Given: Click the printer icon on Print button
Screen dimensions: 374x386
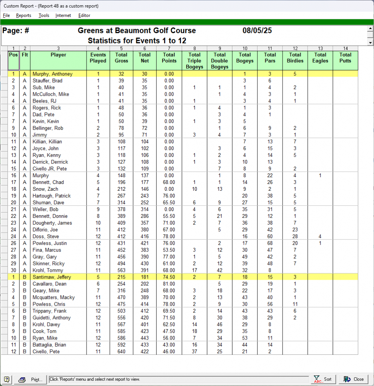Looking at the screenshot, I should point(22,380).
